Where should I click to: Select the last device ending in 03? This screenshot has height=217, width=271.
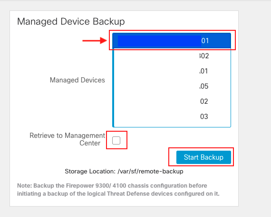point(172,117)
